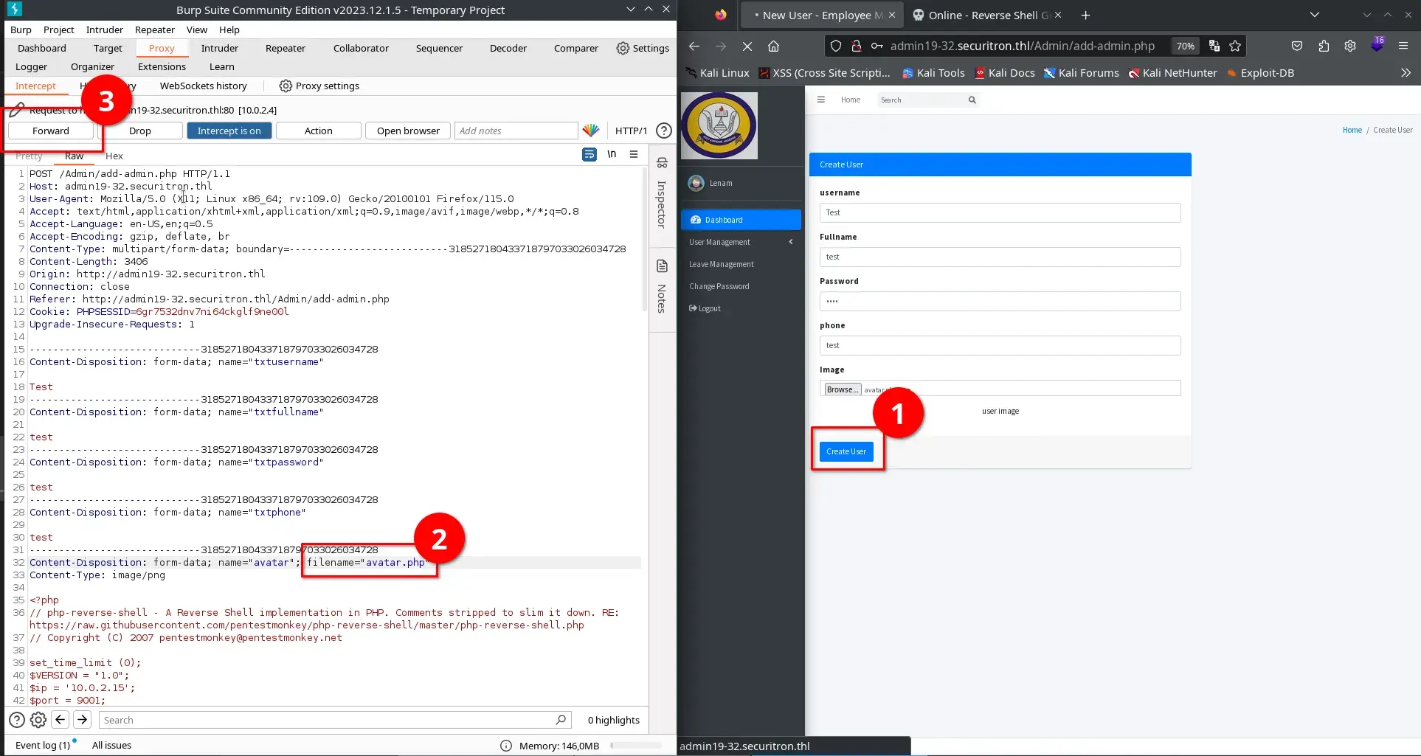Click the HTTP/1 protocol indicator
Image resolution: width=1421 pixels, height=756 pixels.
coord(631,131)
